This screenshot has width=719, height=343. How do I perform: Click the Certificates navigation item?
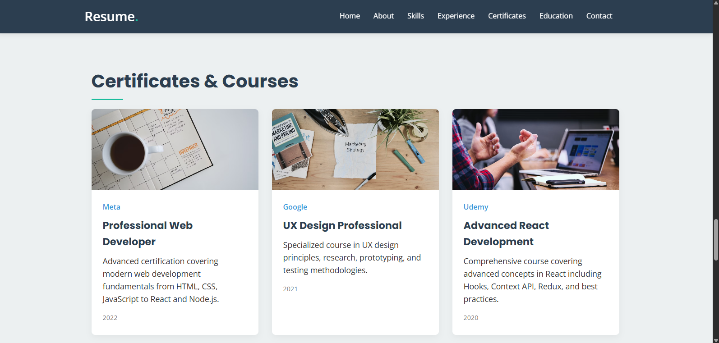pyautogui.click(x=507, y=16)
